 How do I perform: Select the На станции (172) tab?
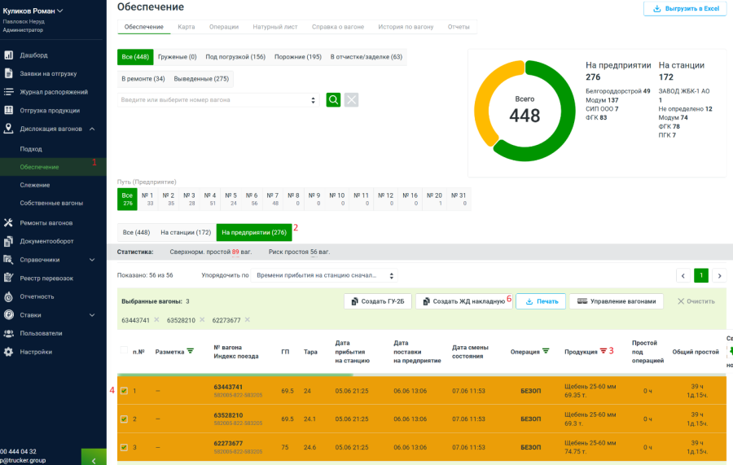[x=186, y=233]
